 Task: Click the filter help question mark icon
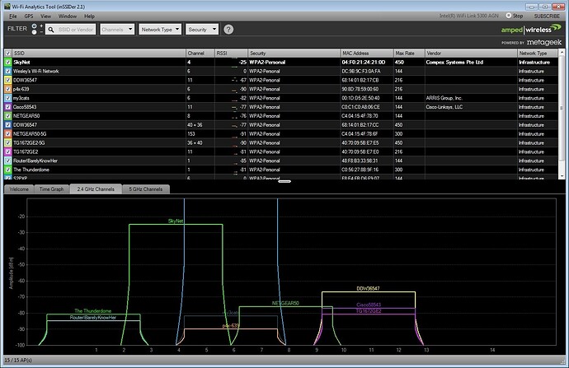coord(228,30)
